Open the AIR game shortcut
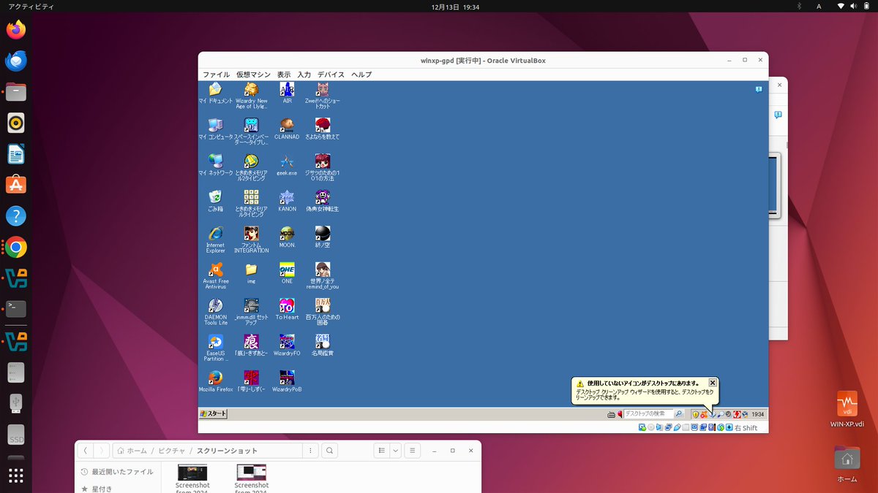 click(x=287, y=93)
